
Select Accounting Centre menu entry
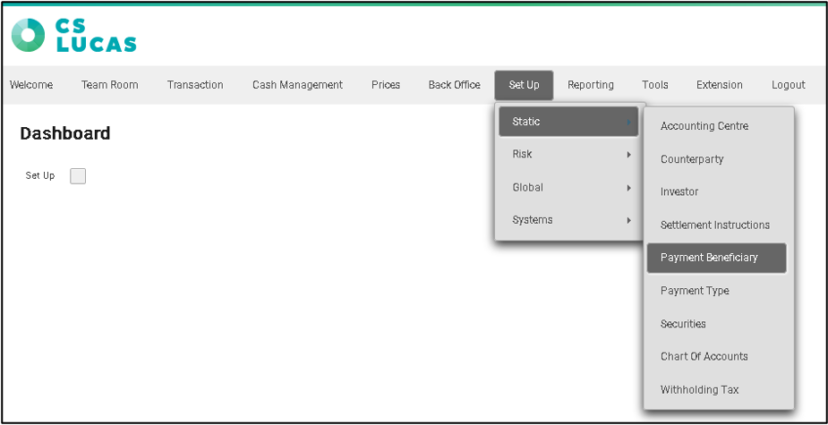click(704, 126)
